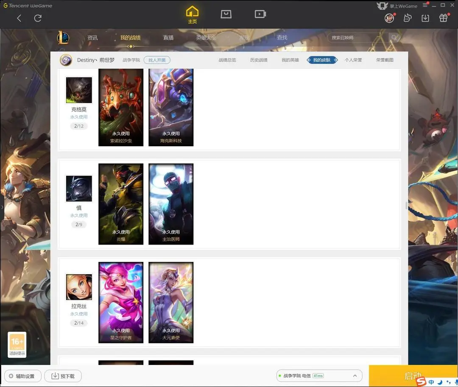Open the 主页 home tab icon

coord(192,14)
